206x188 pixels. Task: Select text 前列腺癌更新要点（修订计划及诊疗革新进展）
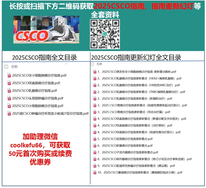coord(145,159)
